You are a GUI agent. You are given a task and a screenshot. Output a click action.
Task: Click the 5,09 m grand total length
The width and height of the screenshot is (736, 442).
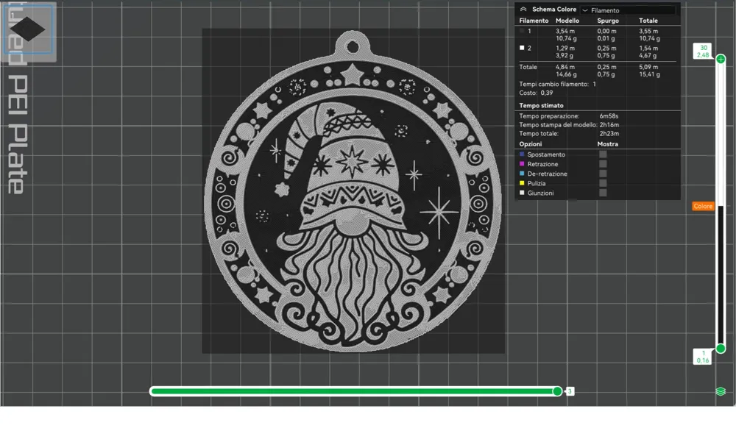(648, 67)
